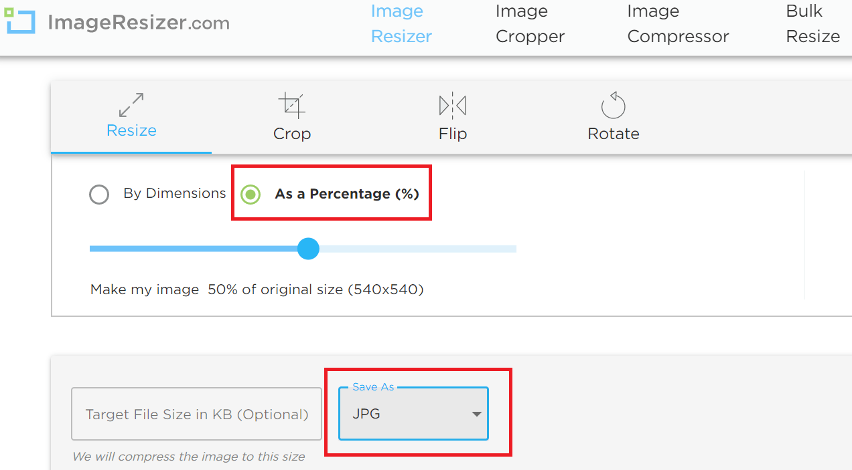852x470 pixels.
Task: Open the Image Cropper menu item
Action: 530,23
